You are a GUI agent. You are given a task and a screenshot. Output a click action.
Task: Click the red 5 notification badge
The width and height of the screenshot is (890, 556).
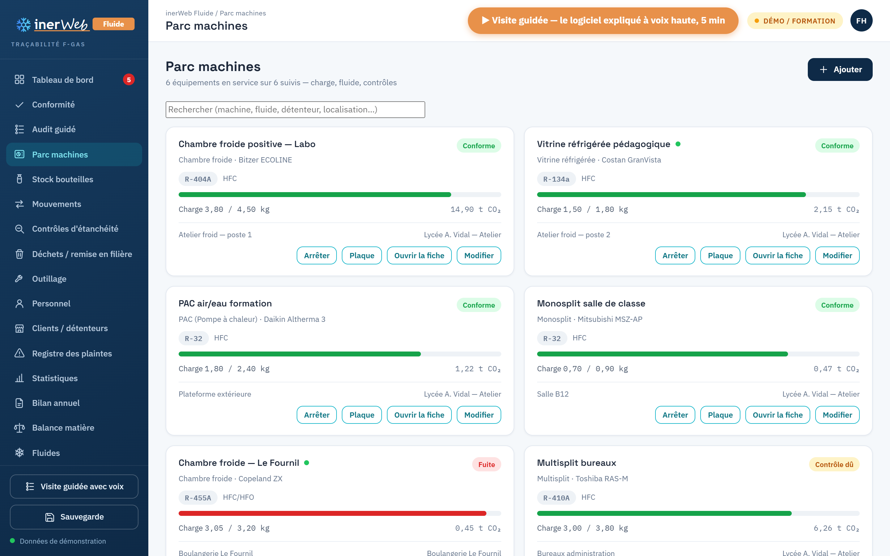point(129,80)
